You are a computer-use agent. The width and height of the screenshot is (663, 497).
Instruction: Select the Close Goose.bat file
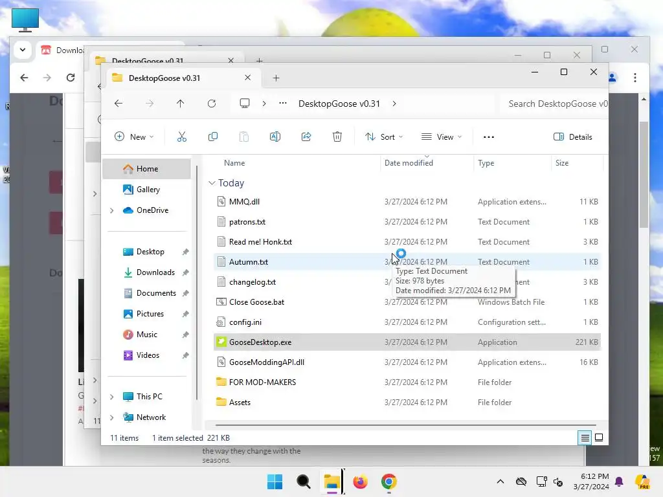point(407,302)
